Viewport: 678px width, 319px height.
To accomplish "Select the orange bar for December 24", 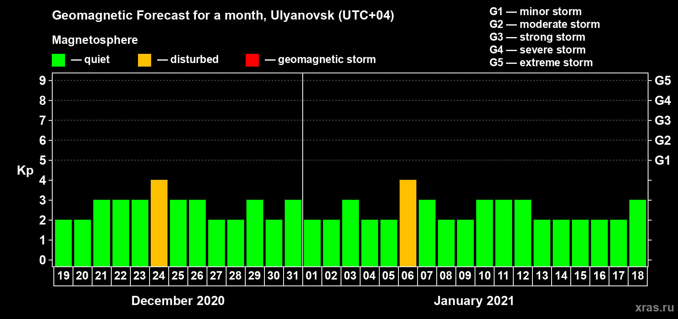I will coord(159,223).
